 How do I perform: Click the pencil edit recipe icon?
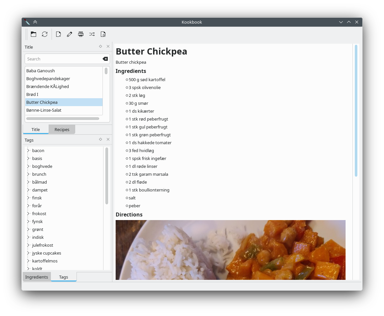pos(69,34)
